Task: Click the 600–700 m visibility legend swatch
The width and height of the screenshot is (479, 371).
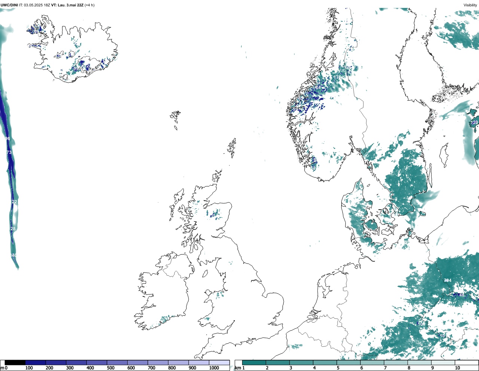Action: pos(138,362)
